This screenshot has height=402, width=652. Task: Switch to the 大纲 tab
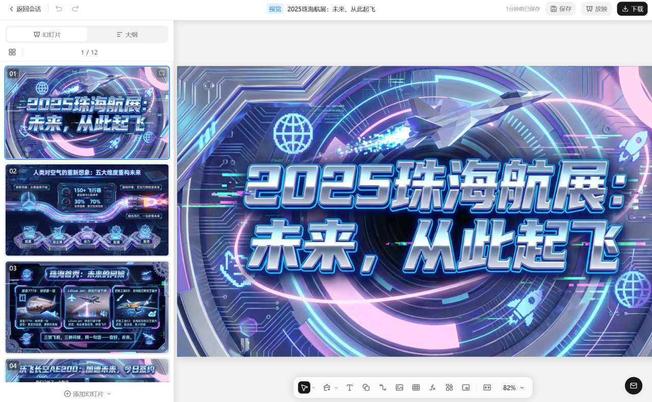(127, 35)
